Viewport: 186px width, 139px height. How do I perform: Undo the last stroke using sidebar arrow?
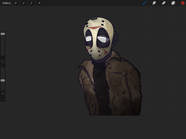(3, 94)
